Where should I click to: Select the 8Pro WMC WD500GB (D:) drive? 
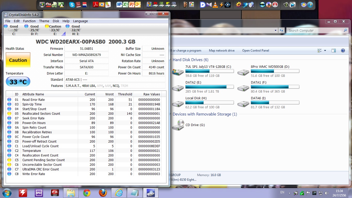(268, 71)
